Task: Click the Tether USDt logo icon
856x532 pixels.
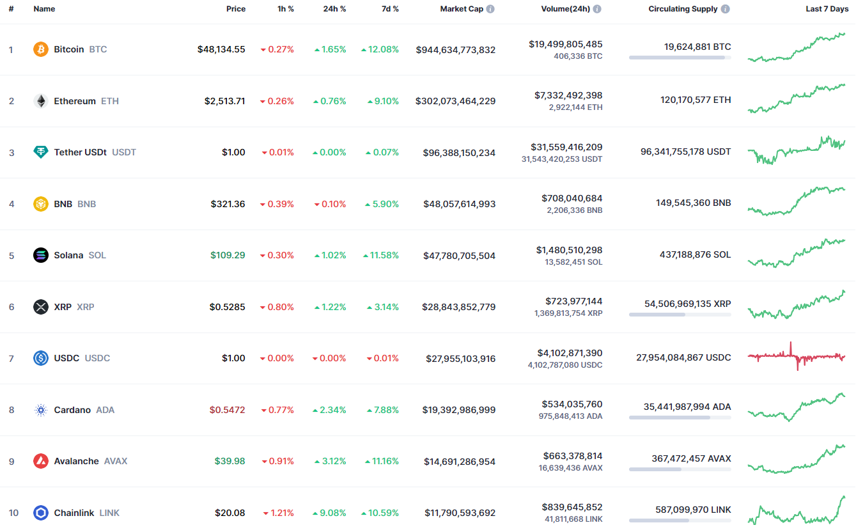Action: [x=41, y=152]
